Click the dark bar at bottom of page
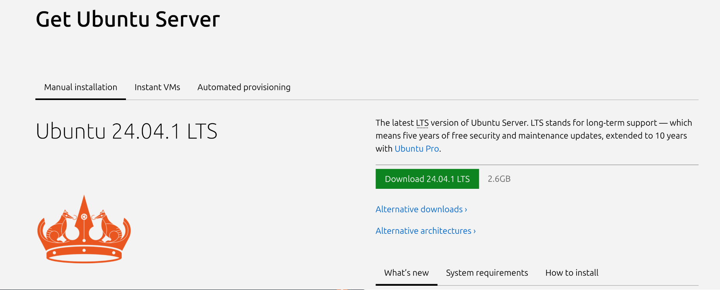720x290 pixels. 360,288
